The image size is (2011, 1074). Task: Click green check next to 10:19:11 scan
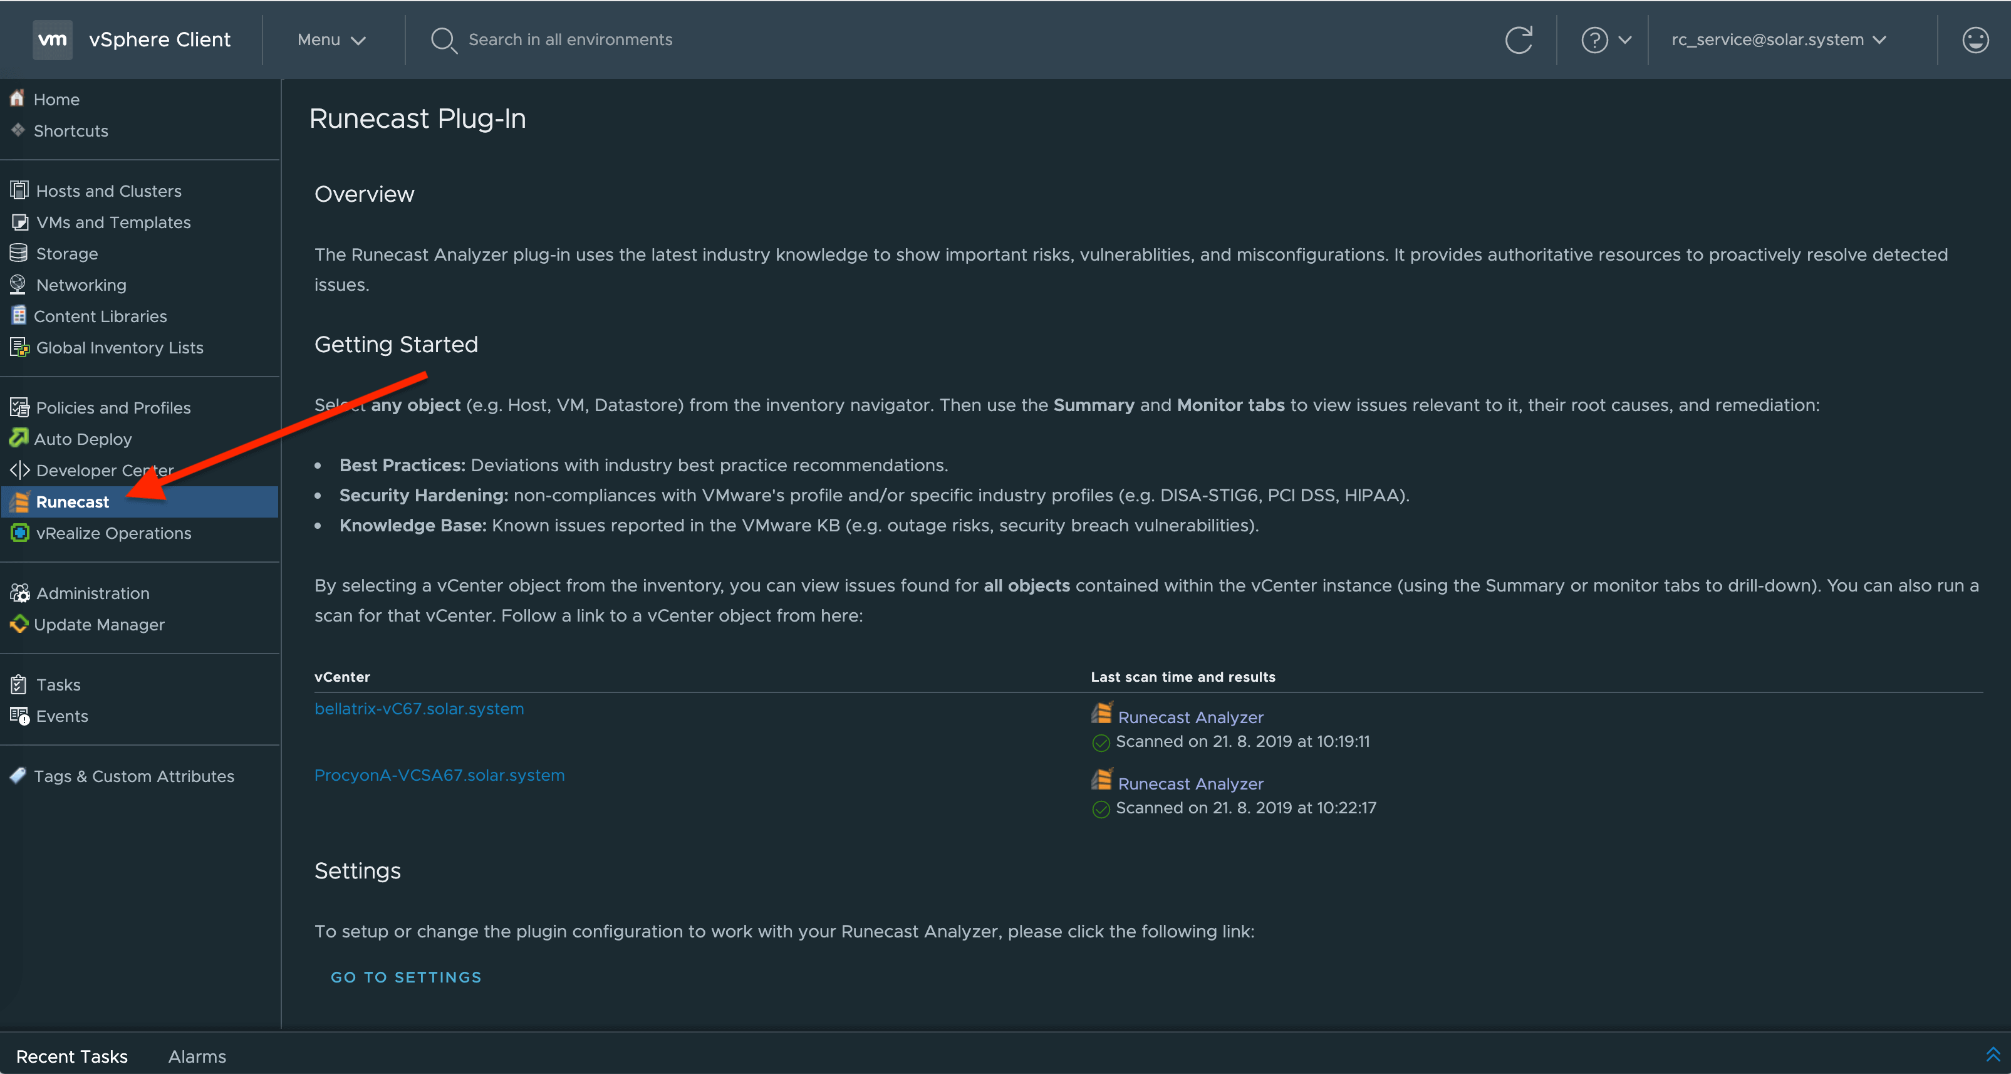(x=1101, y=743)
